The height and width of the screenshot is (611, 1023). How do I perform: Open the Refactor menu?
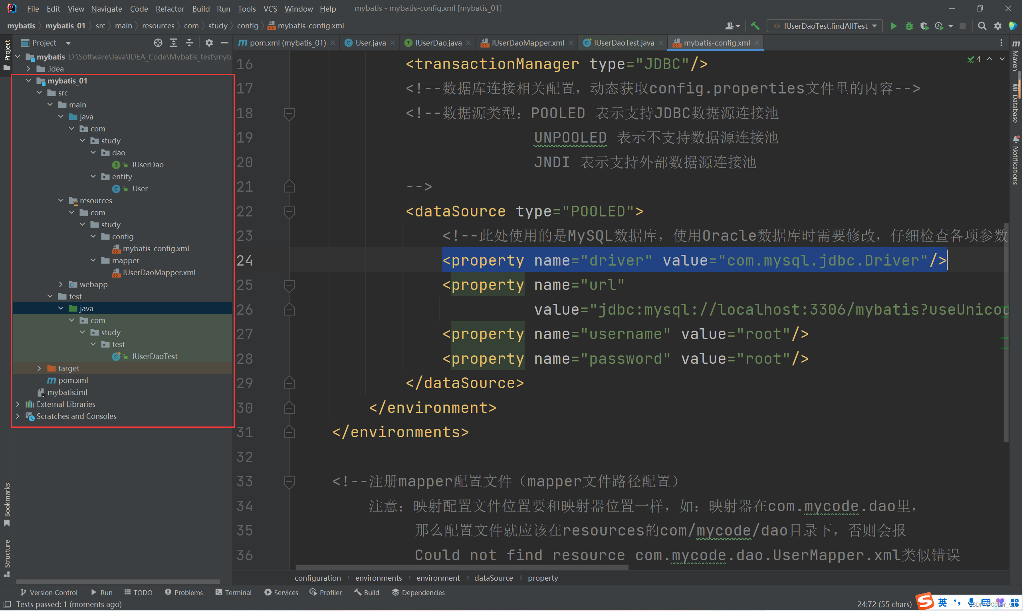170,9
